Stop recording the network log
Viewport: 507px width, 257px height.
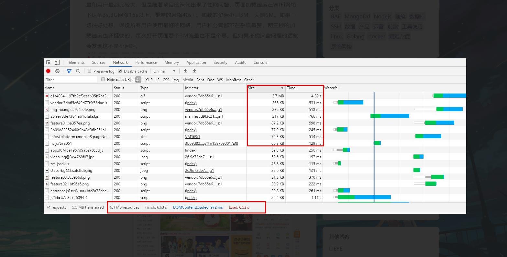(x=48, y=71)
